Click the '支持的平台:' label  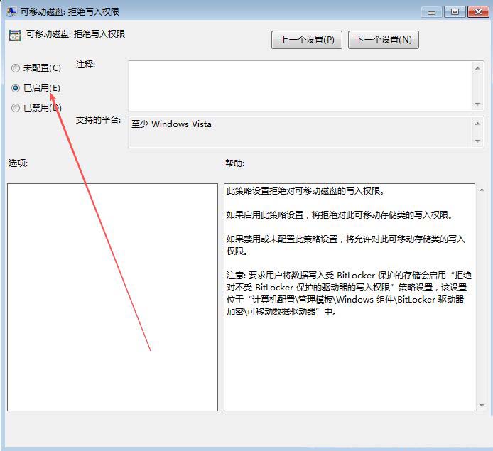coord(98,120)
